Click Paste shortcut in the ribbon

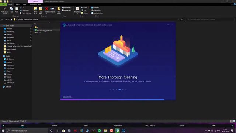(x=25, y=13)
